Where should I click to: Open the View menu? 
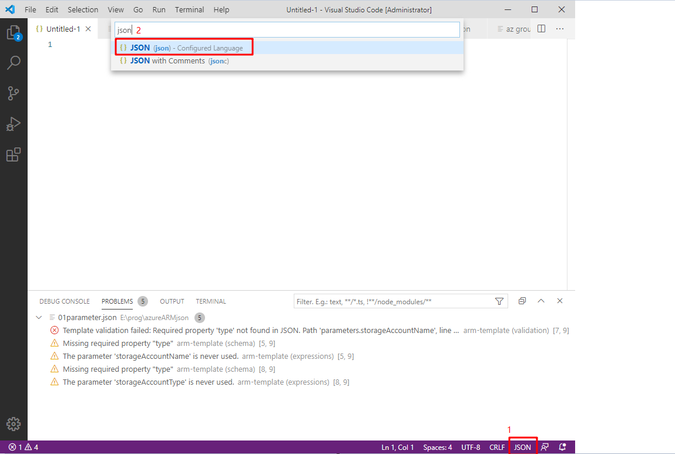coord(115,9)
